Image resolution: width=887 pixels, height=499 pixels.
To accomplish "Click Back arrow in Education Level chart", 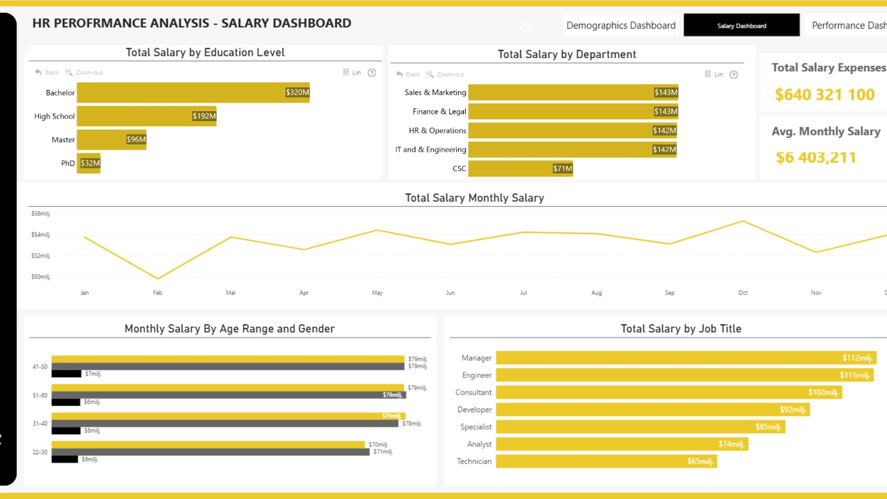I will click(38, 73).
